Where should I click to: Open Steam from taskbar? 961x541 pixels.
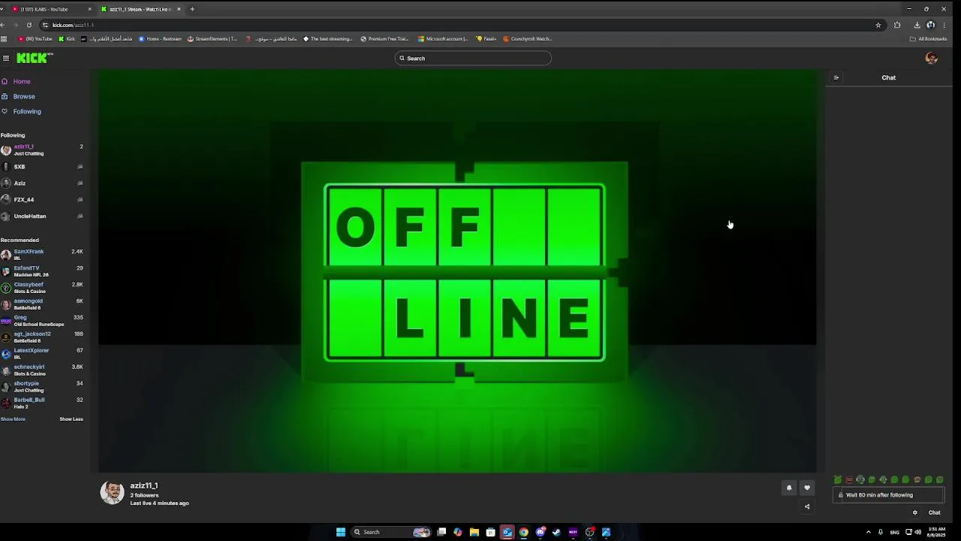[556, 532]
